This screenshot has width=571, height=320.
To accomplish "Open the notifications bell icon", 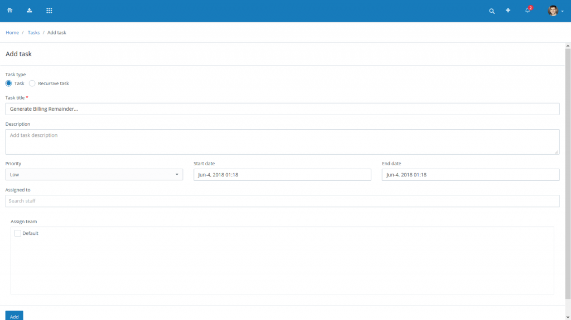I will point(528,11).
